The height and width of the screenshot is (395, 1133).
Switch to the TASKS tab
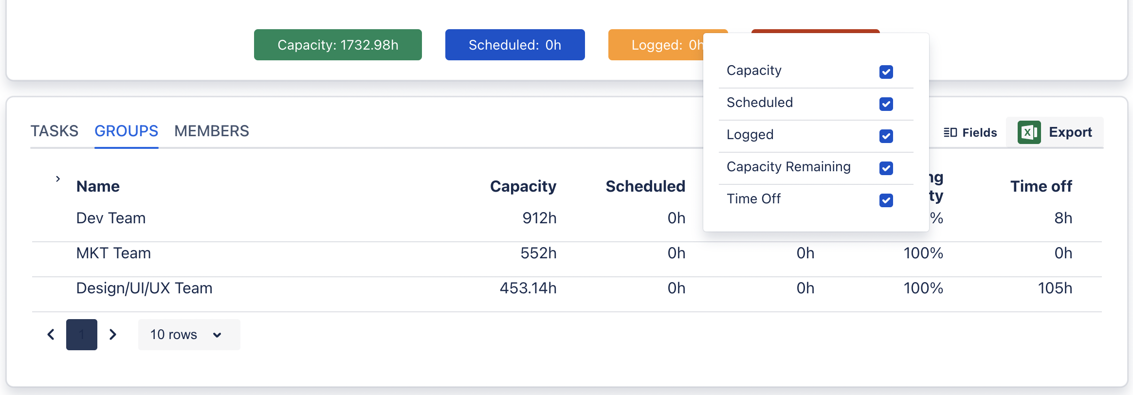pyautogui.click(x=55, y=131)
